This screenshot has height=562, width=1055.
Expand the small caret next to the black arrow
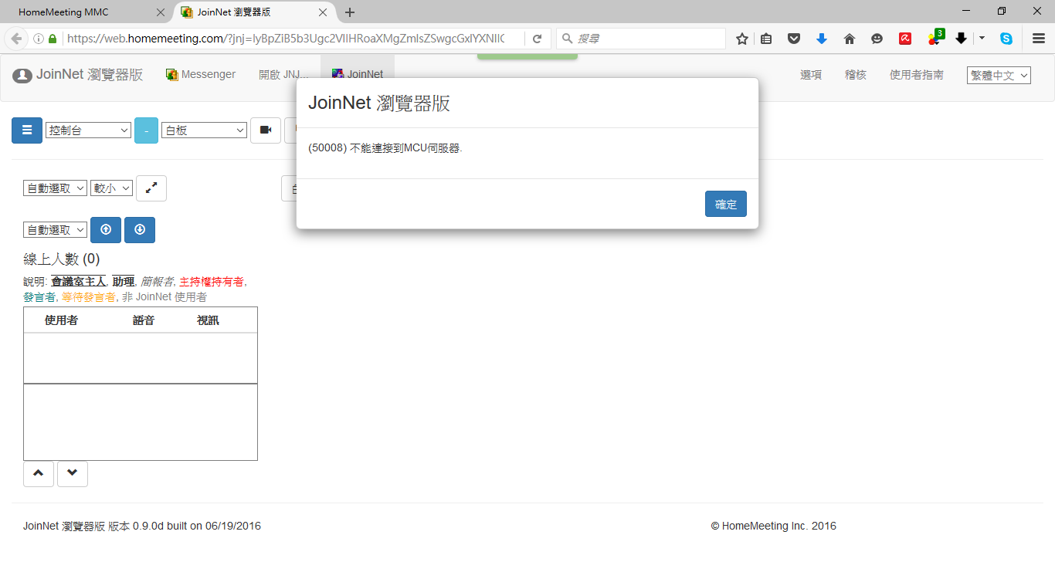click(982, 38)
